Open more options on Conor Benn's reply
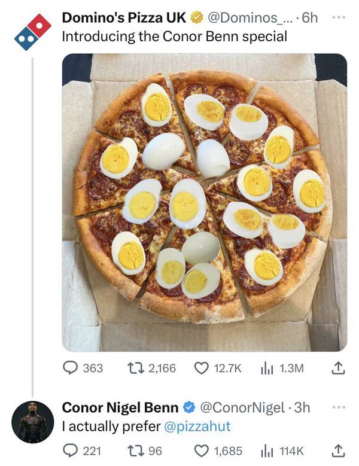Screen dimensions: 359x466 (x=340, y=408)
